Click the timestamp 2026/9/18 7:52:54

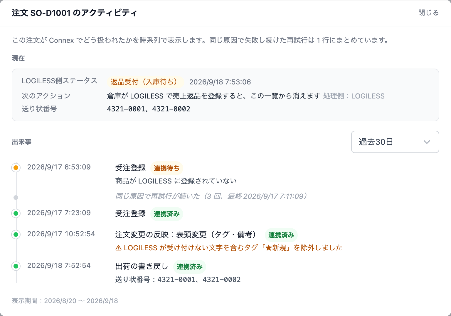(x=59, y=266)
